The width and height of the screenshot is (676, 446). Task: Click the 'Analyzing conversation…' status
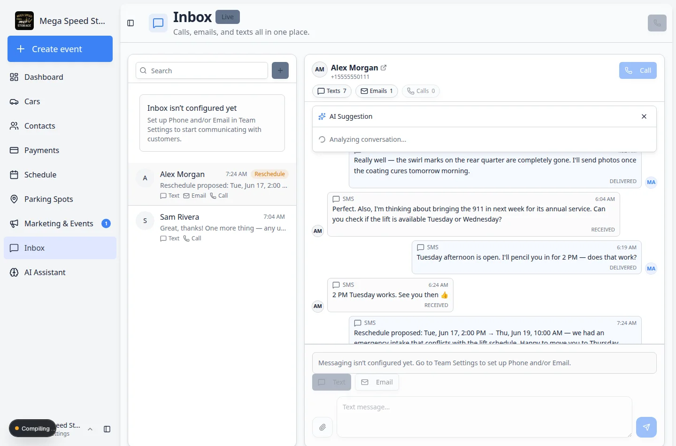(x=368, y=139)
